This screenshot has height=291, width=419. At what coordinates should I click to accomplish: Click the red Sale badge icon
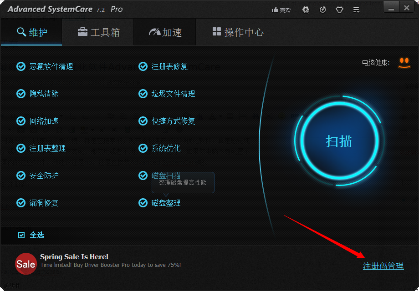click(26, 264)
